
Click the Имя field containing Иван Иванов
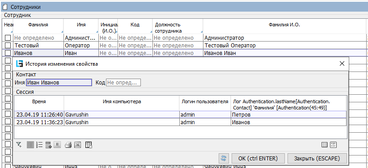[59, 83]
